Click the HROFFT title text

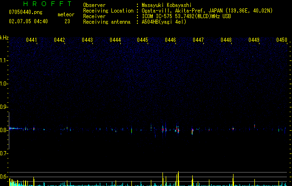point(47,4)
